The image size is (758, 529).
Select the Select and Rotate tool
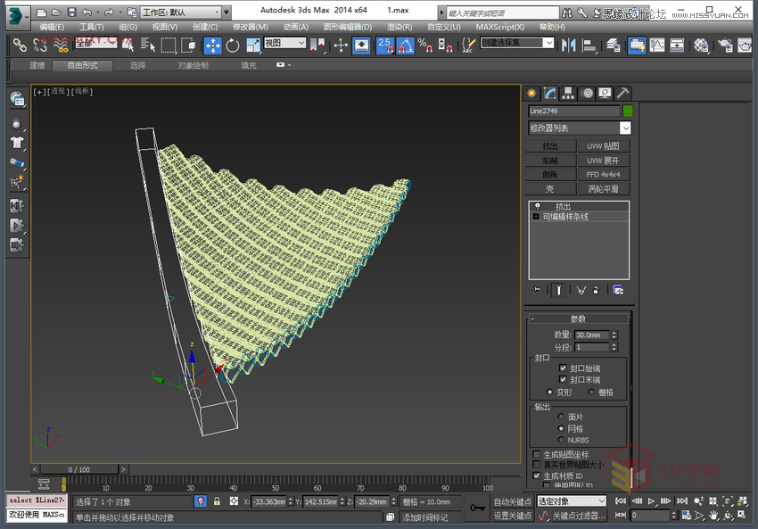(230, 44)
